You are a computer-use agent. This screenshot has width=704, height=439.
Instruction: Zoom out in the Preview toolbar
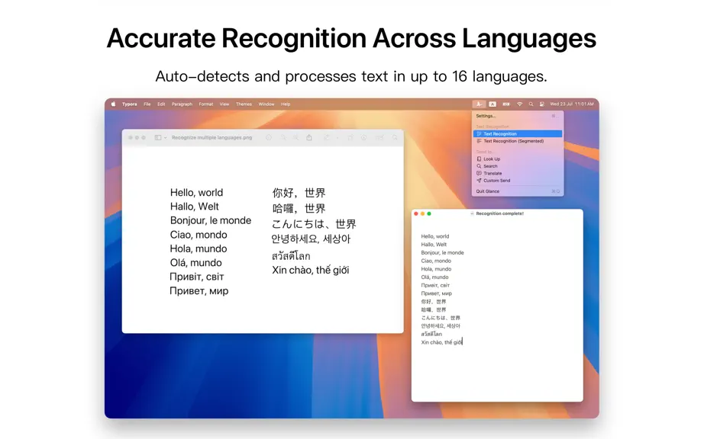[283, 137]
